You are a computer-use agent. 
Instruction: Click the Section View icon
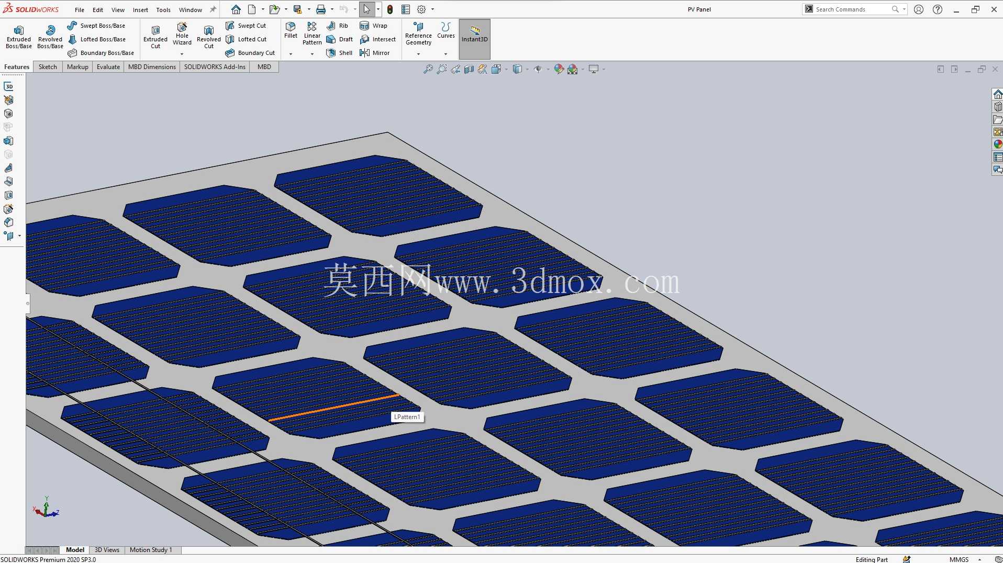(x=469, y=69)
